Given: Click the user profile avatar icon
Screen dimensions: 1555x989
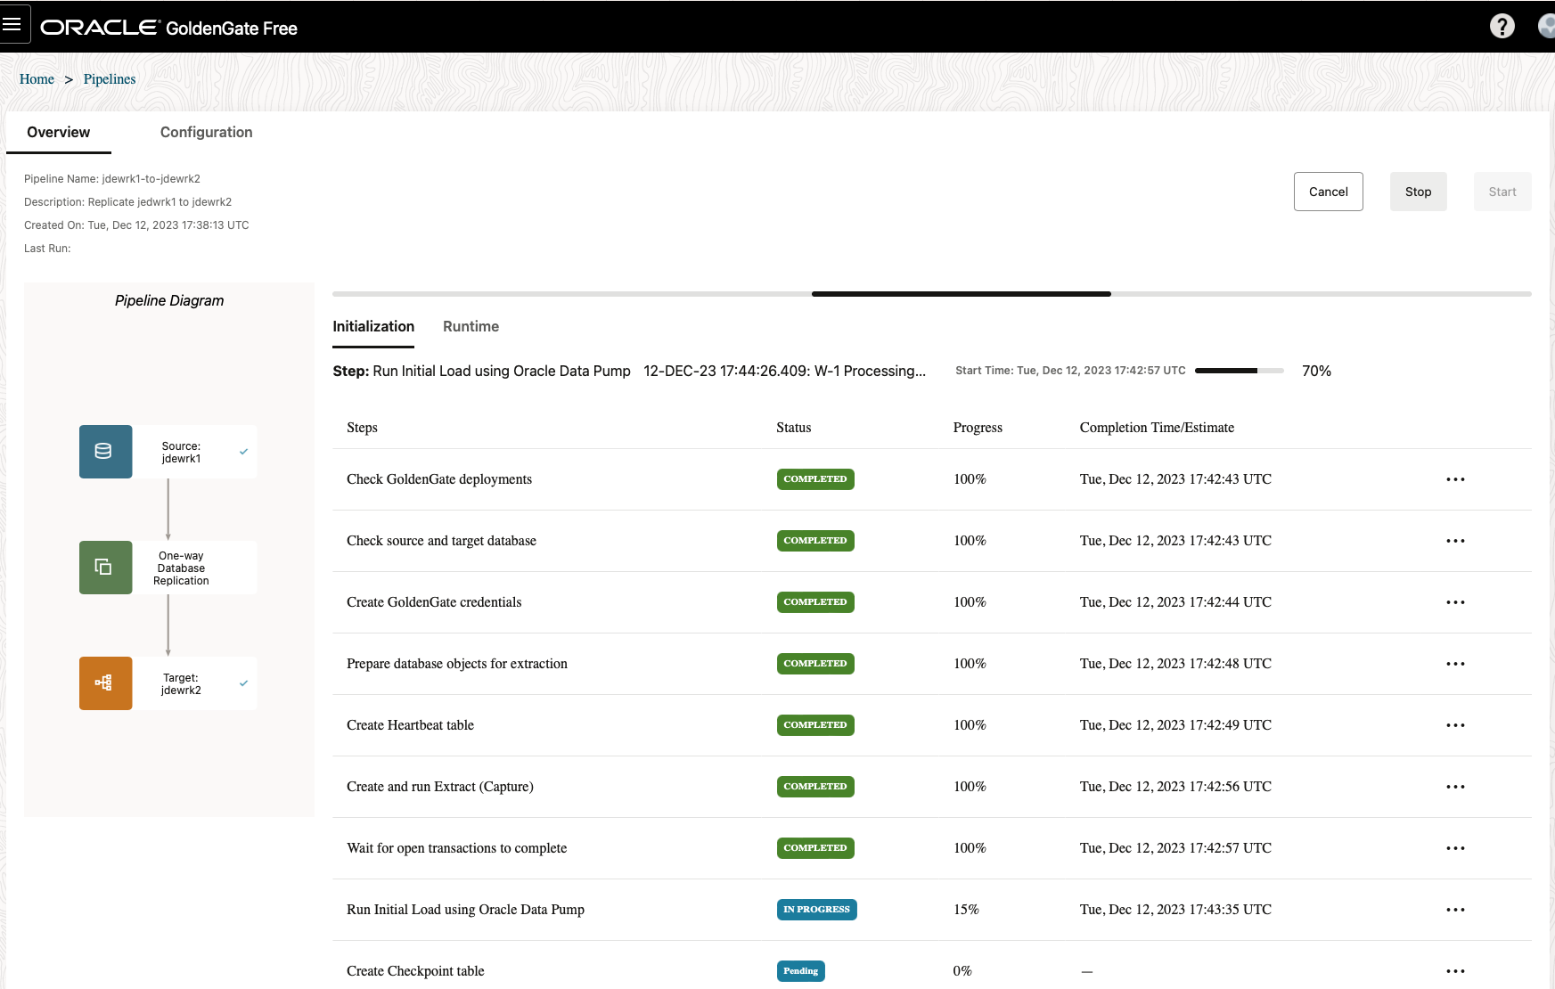Looking at the screenshot, I should 1547,26.
